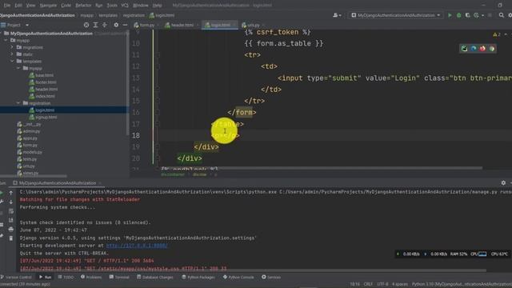Expand all in Project tool window

click(x=95, y=25)
